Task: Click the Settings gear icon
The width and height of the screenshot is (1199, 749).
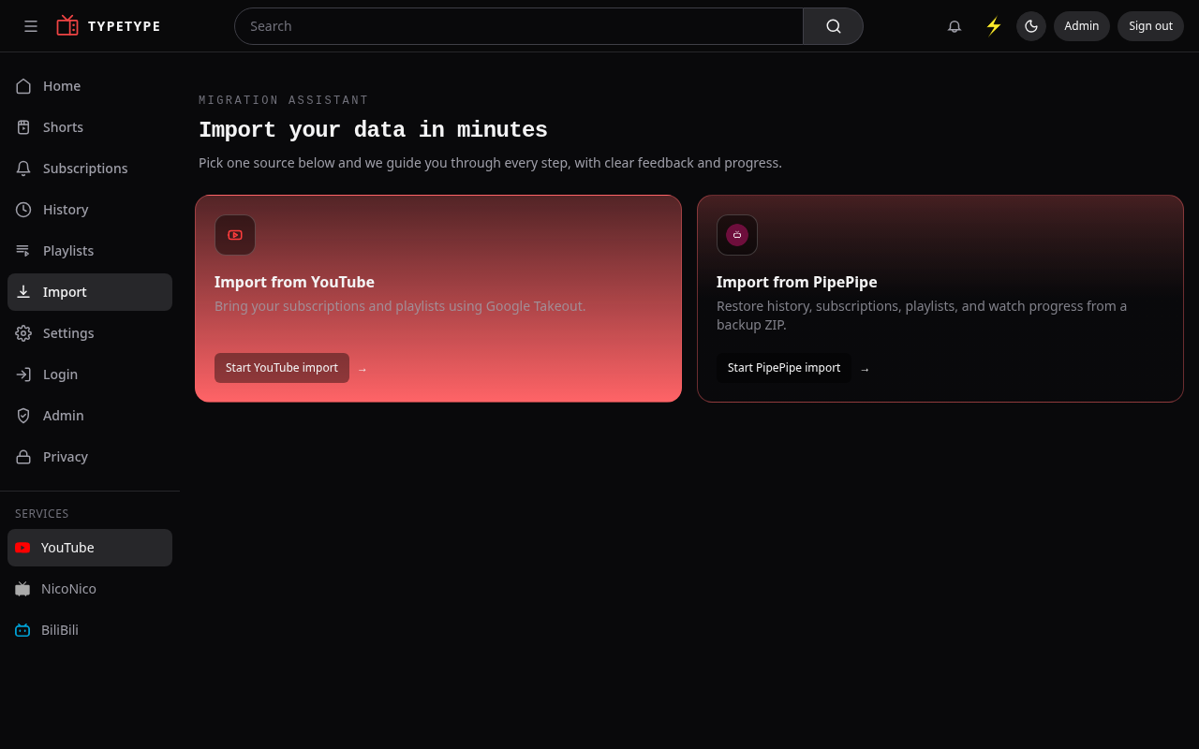Action: 23,333
